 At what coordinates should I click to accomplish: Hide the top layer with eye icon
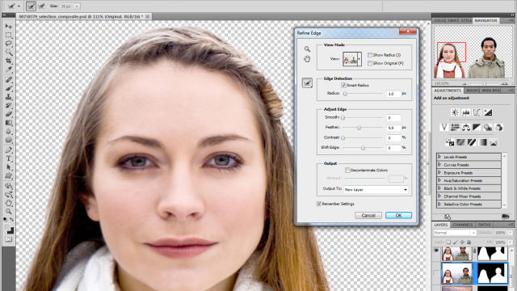[436, 251]
